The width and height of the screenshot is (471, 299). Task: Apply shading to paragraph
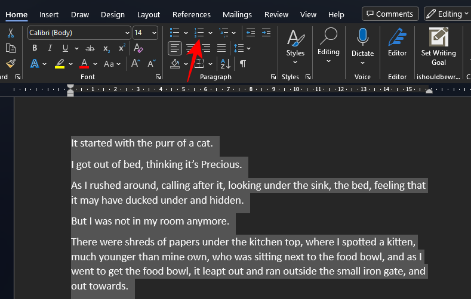[x=175, y=64]
